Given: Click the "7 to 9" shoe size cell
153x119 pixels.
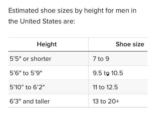Looking at the screenshot, I should 101,59.
